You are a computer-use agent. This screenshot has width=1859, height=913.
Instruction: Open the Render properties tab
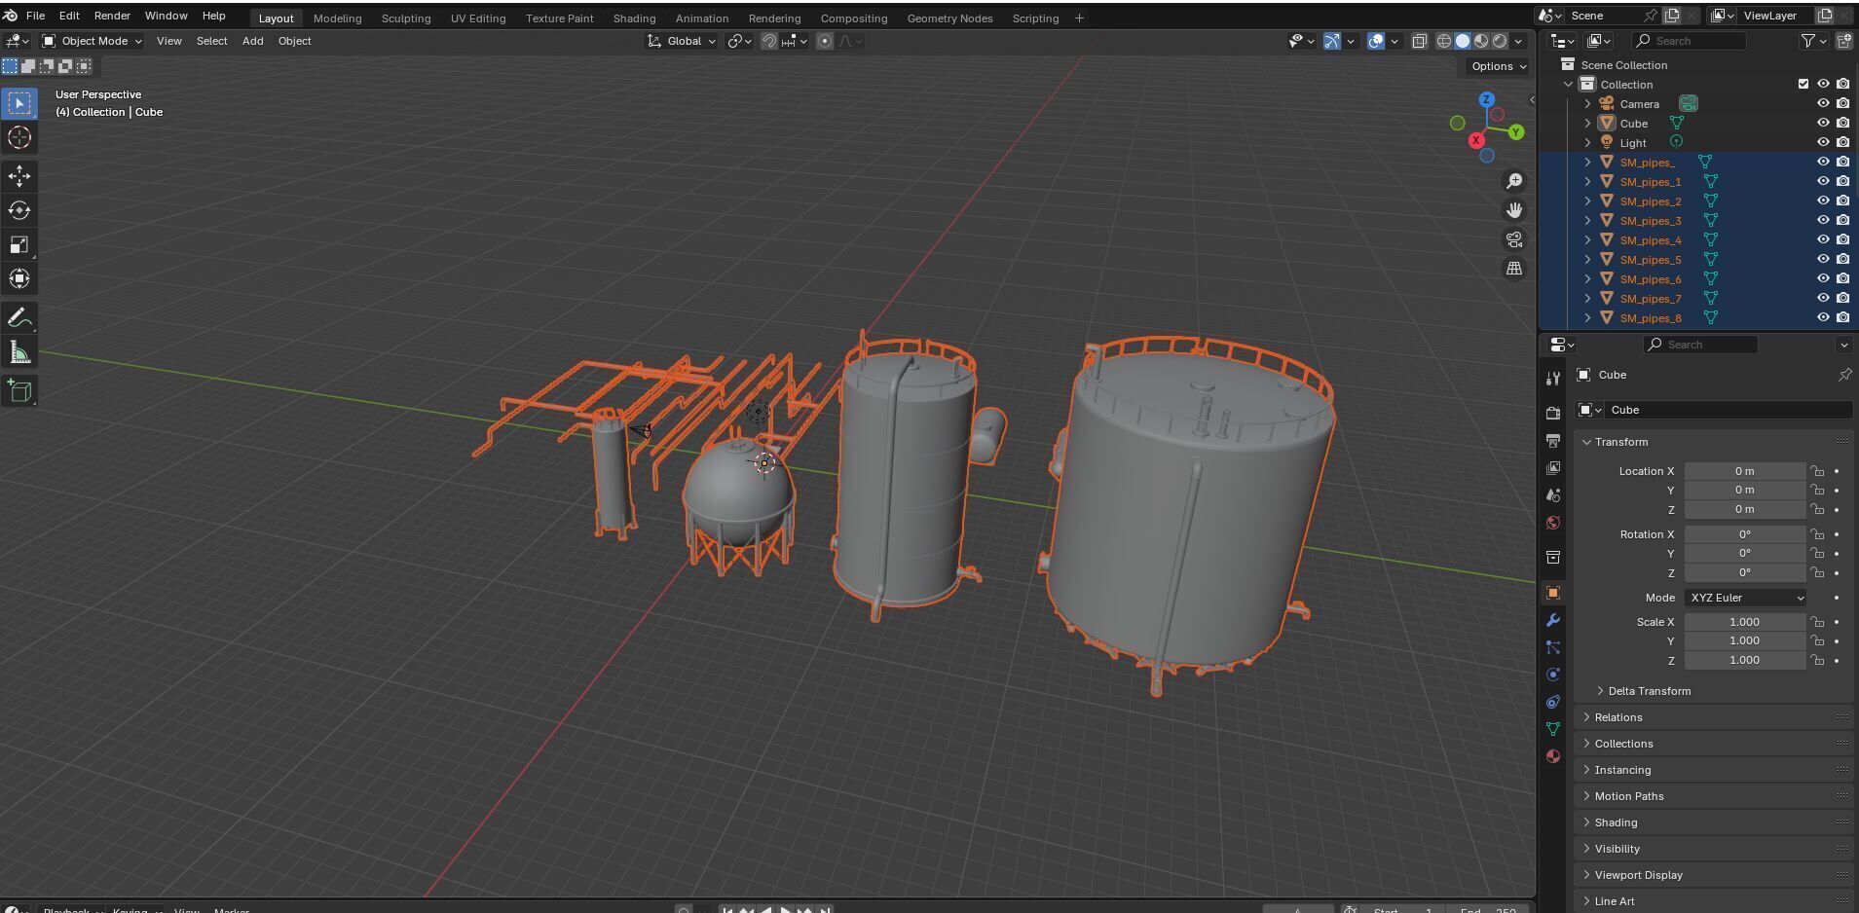[1553, 414]
